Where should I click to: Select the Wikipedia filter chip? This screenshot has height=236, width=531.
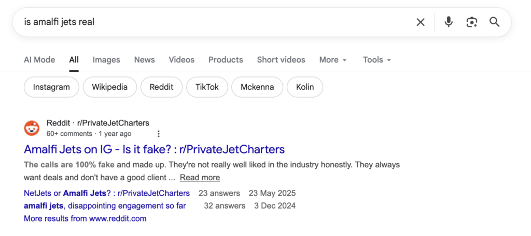point(109,87)
